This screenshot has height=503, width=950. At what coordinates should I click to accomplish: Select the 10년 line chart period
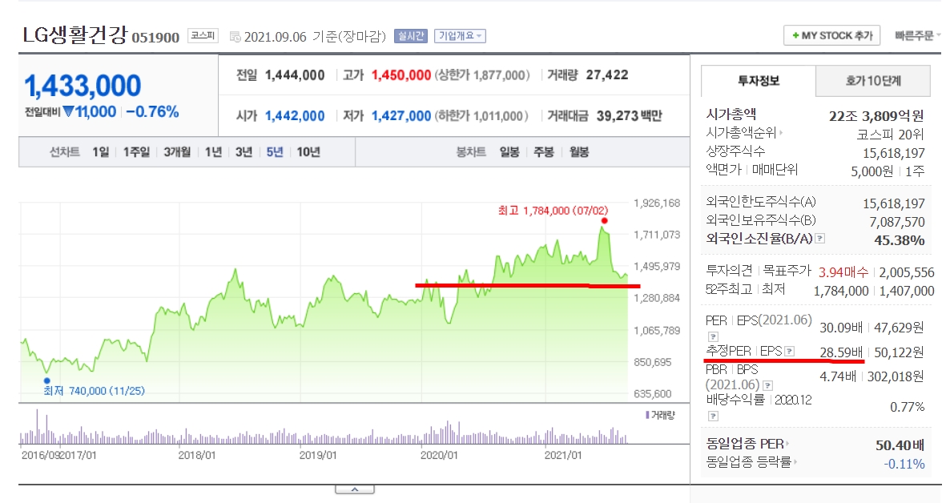tap(308, 152)
